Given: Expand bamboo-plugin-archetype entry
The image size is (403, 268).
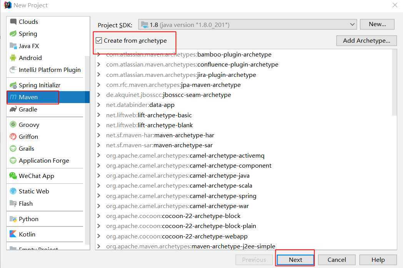Looking at the screenshot, I should tap(99, 54).
